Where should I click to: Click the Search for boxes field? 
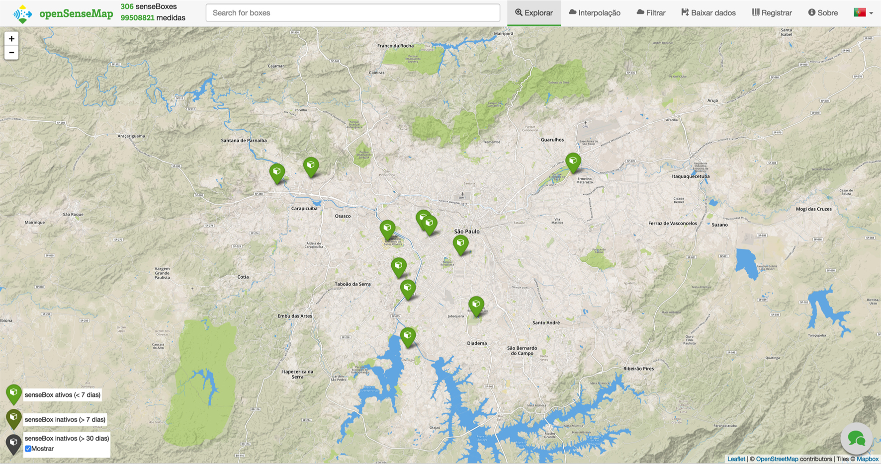(x=352, y=13)
